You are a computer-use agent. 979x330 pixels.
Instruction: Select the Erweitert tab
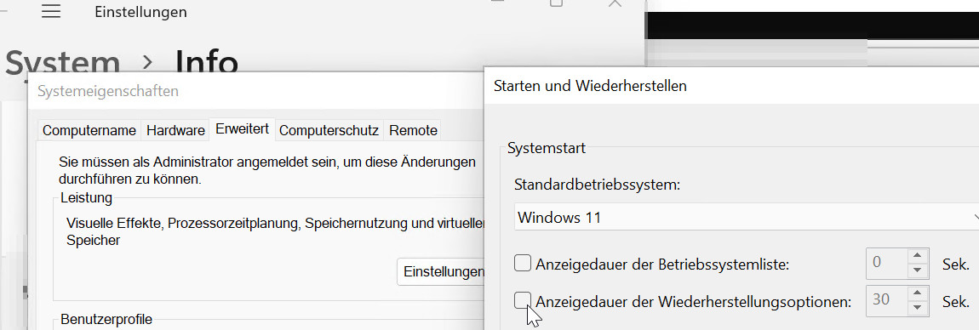[x=243, y=129]
